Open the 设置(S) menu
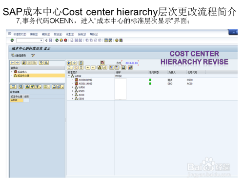The height and width of the screenshot is (183, 244). 70,34
